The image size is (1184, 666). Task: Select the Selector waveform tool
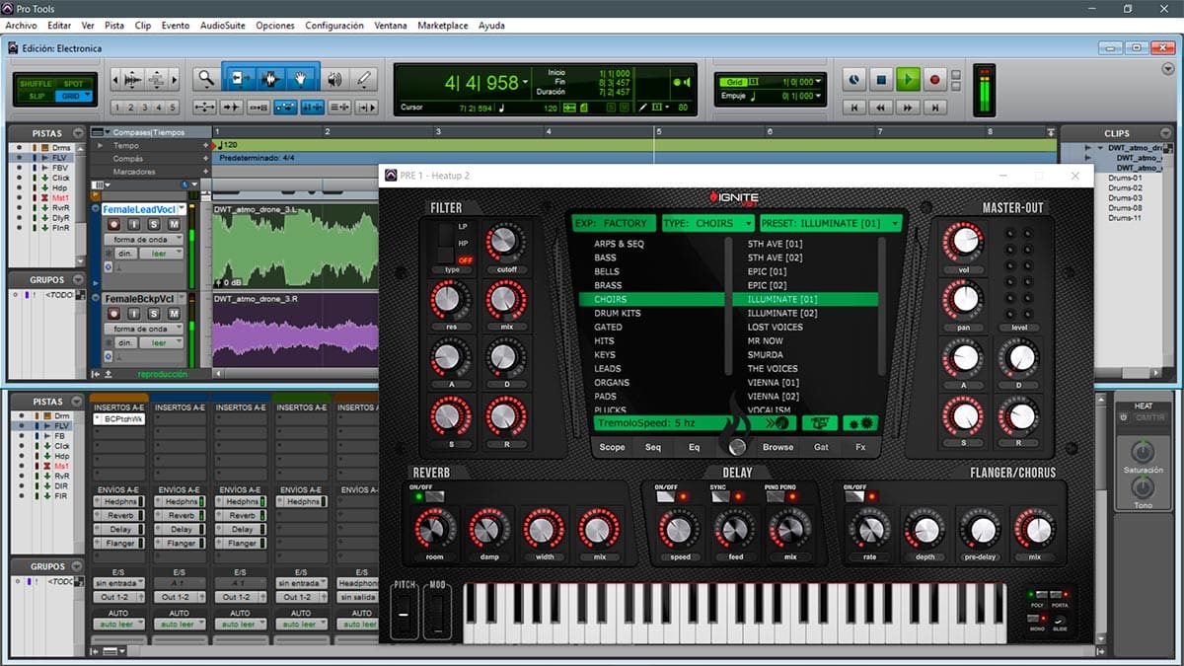[x=271, y=79]
